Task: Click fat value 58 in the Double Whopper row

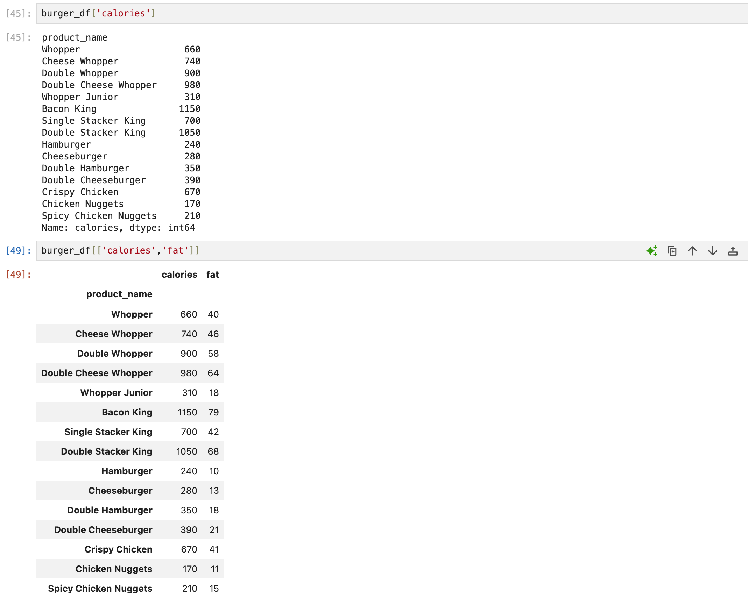Action: click(213, 354)
